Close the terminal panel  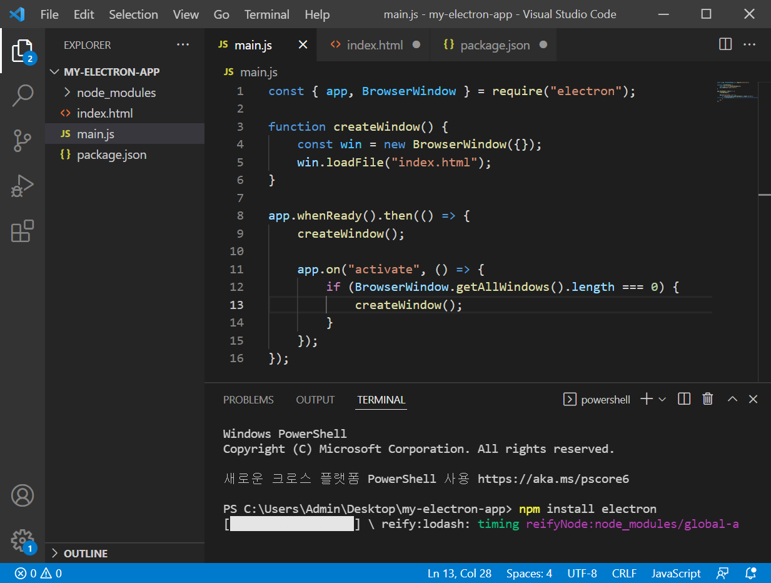pos(753,399)
